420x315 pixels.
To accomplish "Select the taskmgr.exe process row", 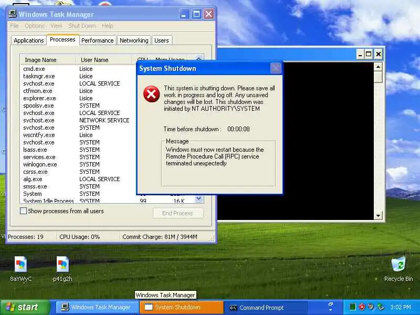I will tap(78, 76).
